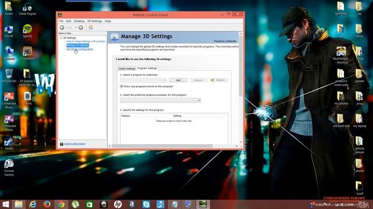Toggle 'Show only programs found on this computer'

(122, 87)
